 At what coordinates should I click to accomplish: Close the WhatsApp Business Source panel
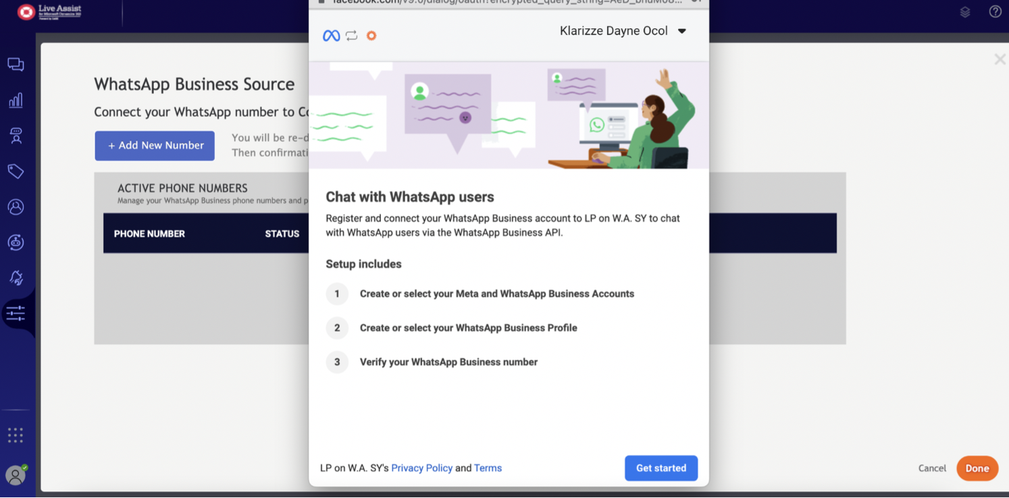coord(1000,59)
